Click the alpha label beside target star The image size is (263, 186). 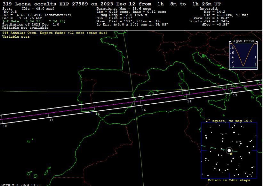tap(231, 154)
